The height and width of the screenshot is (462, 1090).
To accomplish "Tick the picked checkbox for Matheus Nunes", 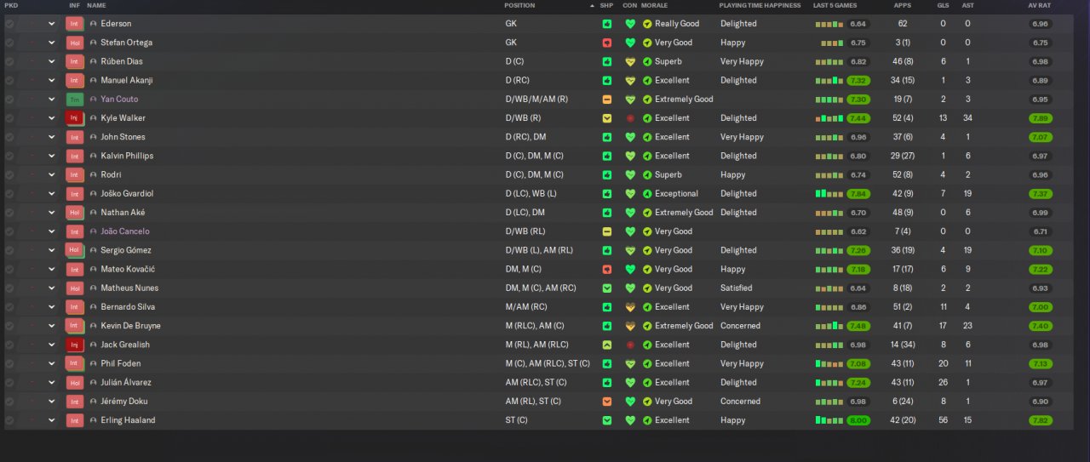I will pyautogui.click(x=9, y=288).
